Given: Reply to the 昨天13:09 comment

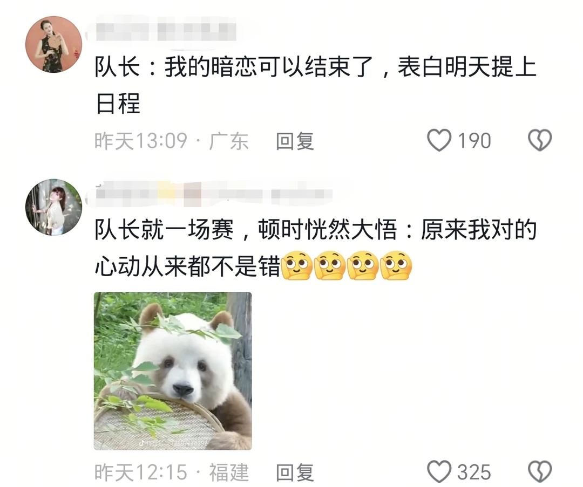Looking at the screenshot, I should (x=295, y=141).
